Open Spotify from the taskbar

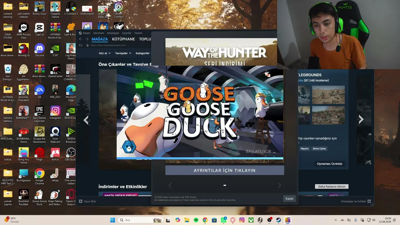pos(196,220)
